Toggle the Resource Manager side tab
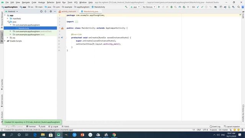This screenshot has width=245, height=138. click(2, 20)
